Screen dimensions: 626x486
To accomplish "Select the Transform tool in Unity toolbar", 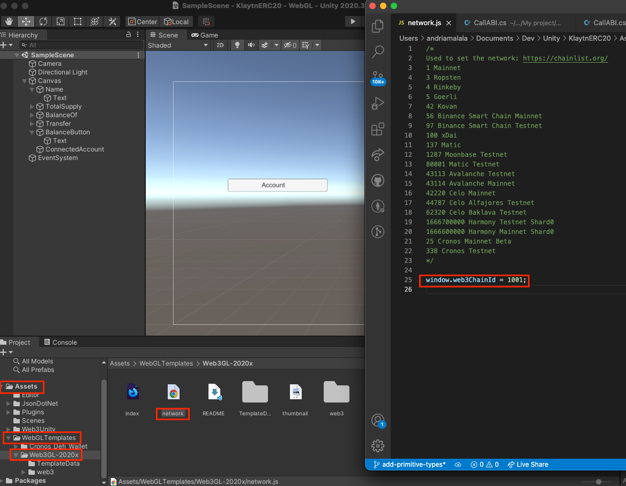I will pyautogui.click(x=95, y=21).
